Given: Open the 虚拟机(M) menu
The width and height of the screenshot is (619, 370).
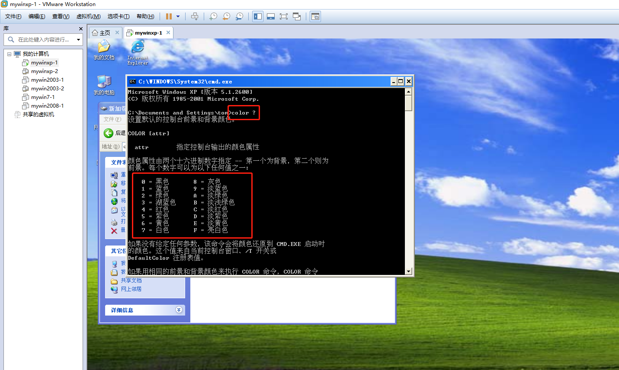Looking at the screenshot, I should (x=89, y=16).
